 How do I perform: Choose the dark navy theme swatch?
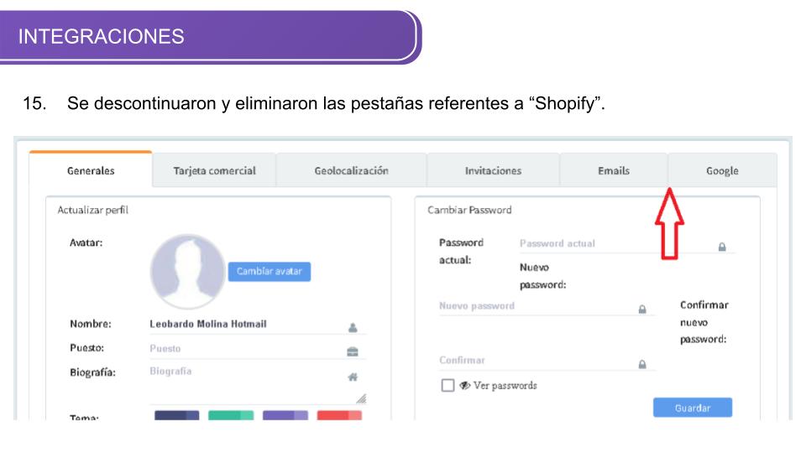pyautogui.click(x=177, y=415)
